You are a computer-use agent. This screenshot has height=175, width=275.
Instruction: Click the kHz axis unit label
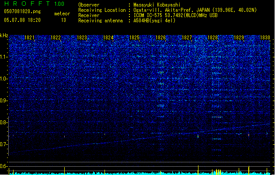point(4,35)
